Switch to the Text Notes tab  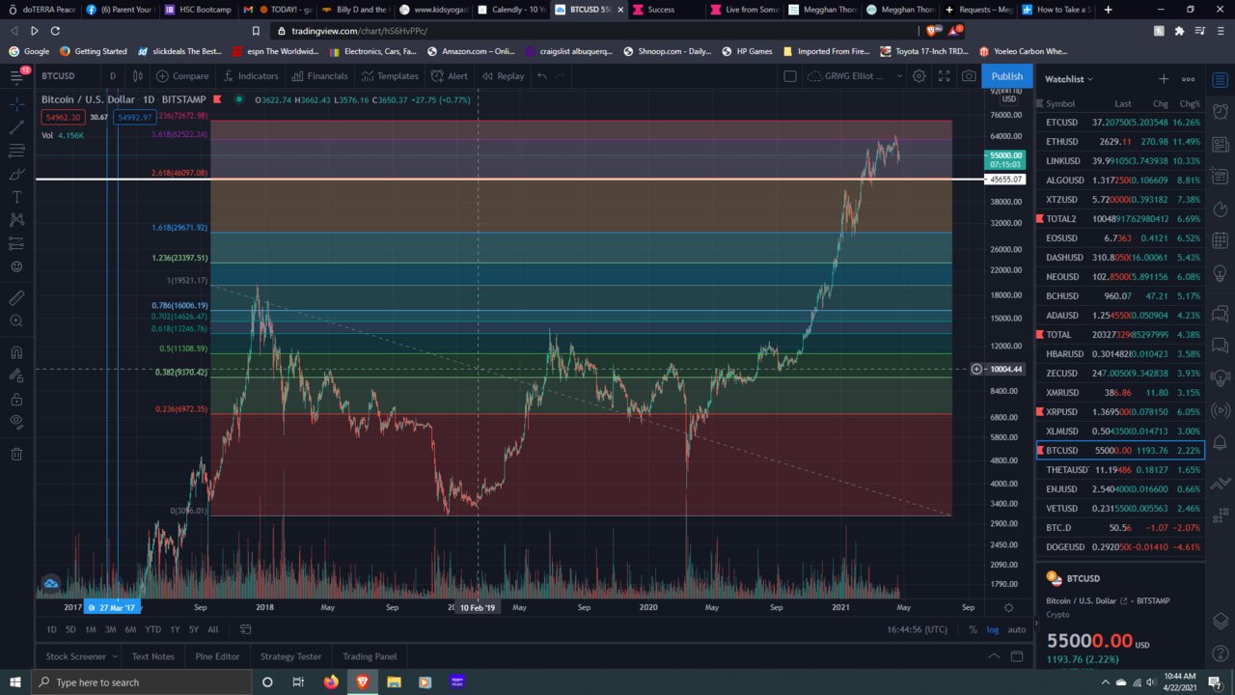coord(153,656)
